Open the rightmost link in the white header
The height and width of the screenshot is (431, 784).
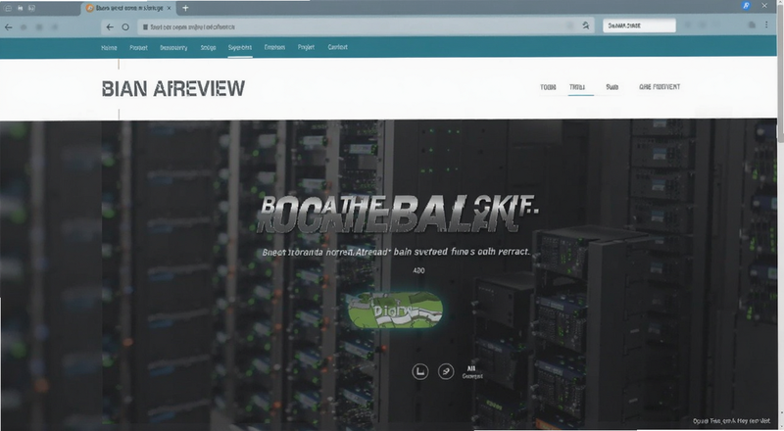pyautogui.click(x=660, y=87)
